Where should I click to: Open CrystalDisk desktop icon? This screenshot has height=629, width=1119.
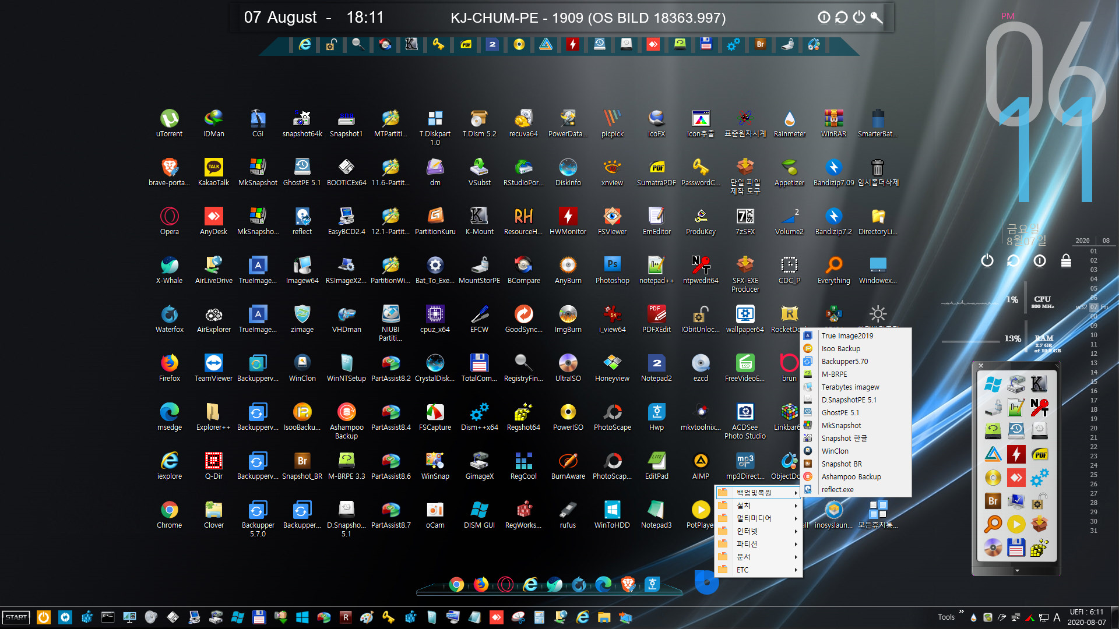pos(435,367)
